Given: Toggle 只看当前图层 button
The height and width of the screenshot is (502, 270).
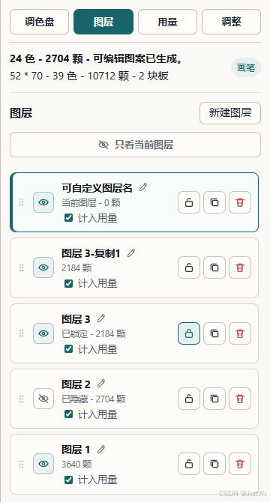Looking at the screenshot, I should pos(135,145).
